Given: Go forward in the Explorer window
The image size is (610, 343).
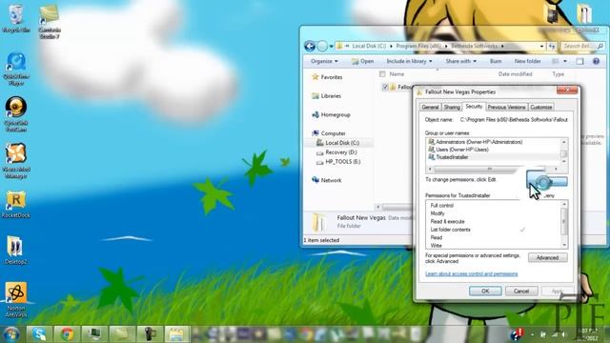Looking at the screenshot, I should [x=322, y=47].
